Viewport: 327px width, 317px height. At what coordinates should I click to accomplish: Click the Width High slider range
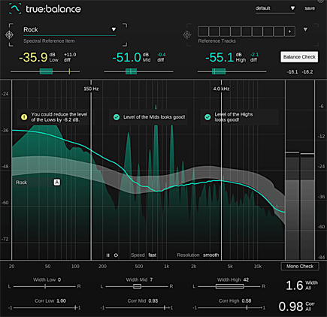point(229,286)
